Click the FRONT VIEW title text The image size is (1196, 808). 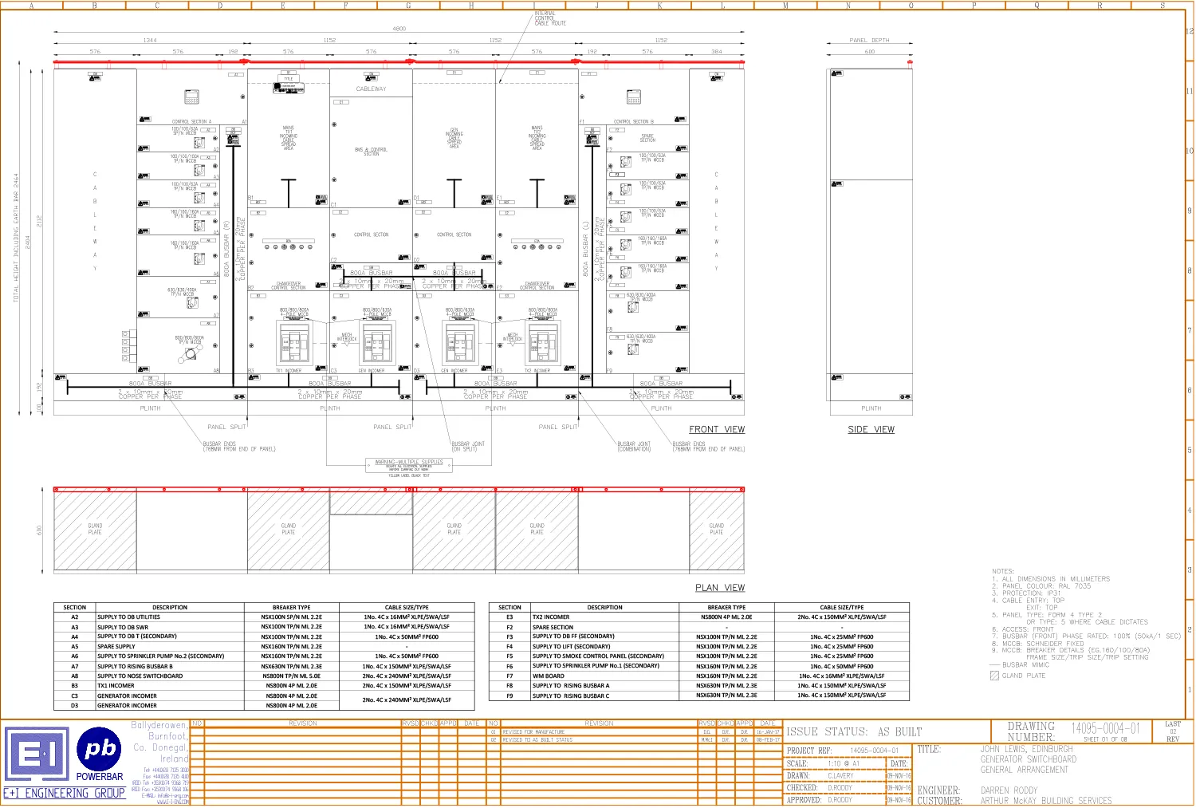717,429
